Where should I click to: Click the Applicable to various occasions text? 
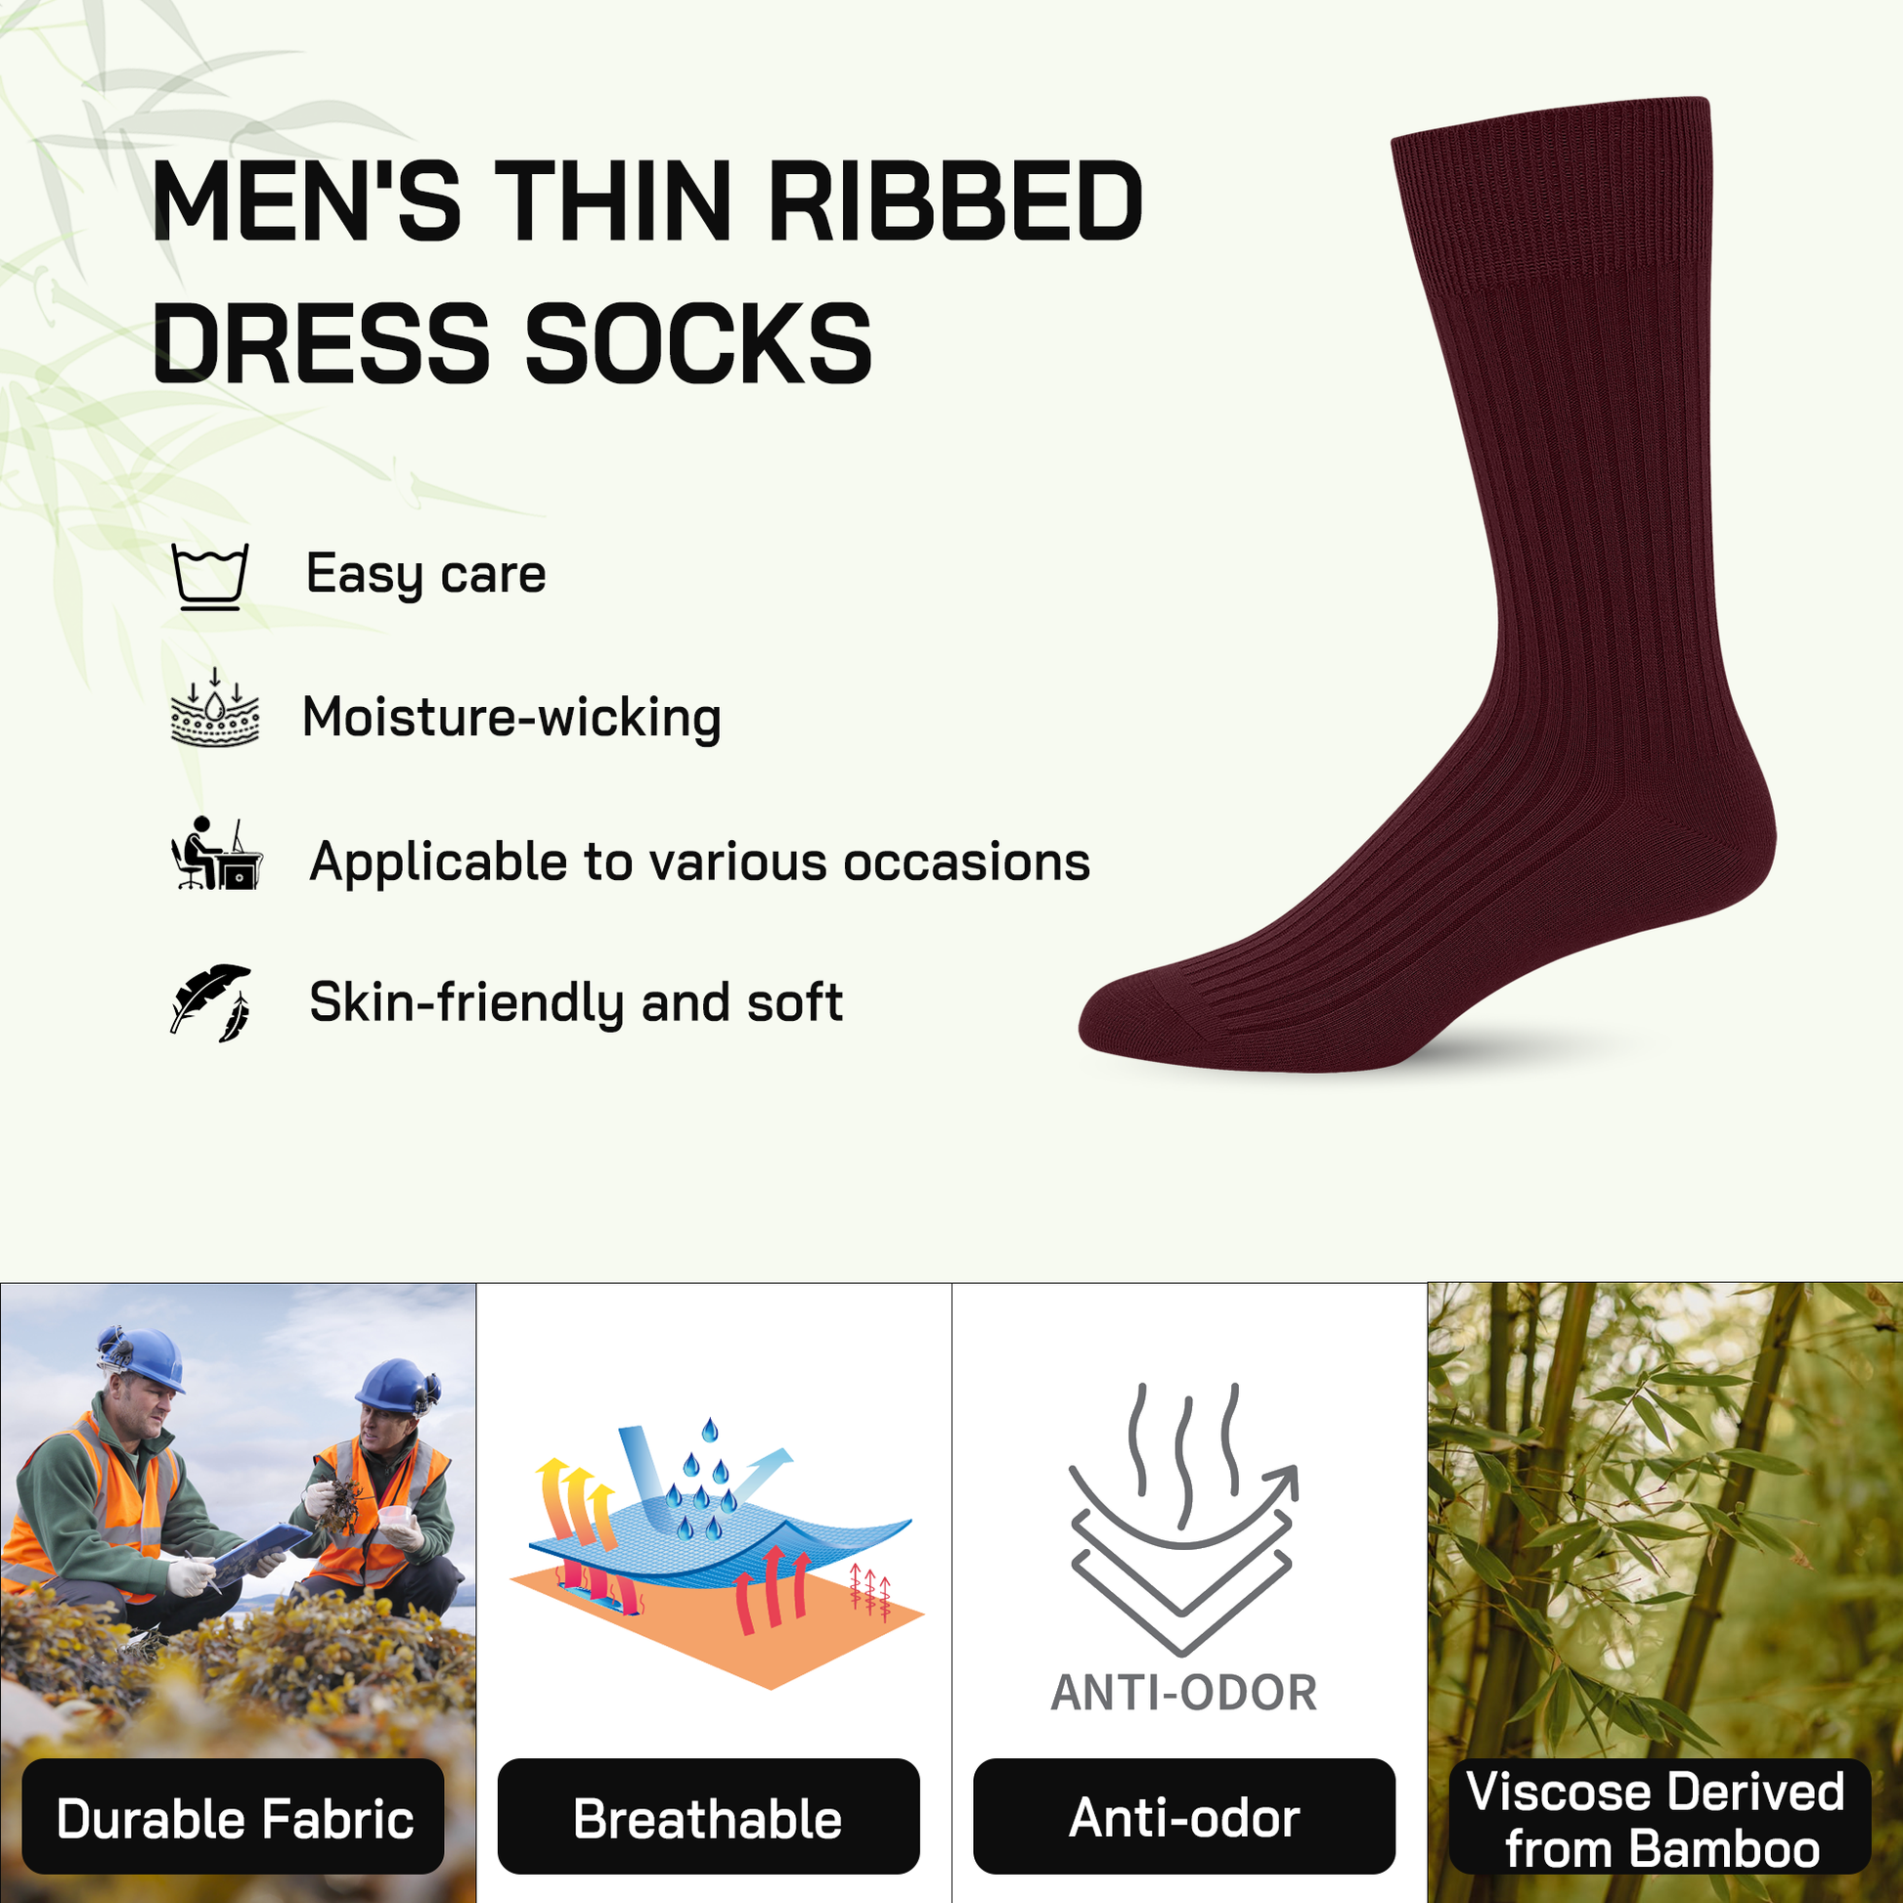[x=699, y=863]
